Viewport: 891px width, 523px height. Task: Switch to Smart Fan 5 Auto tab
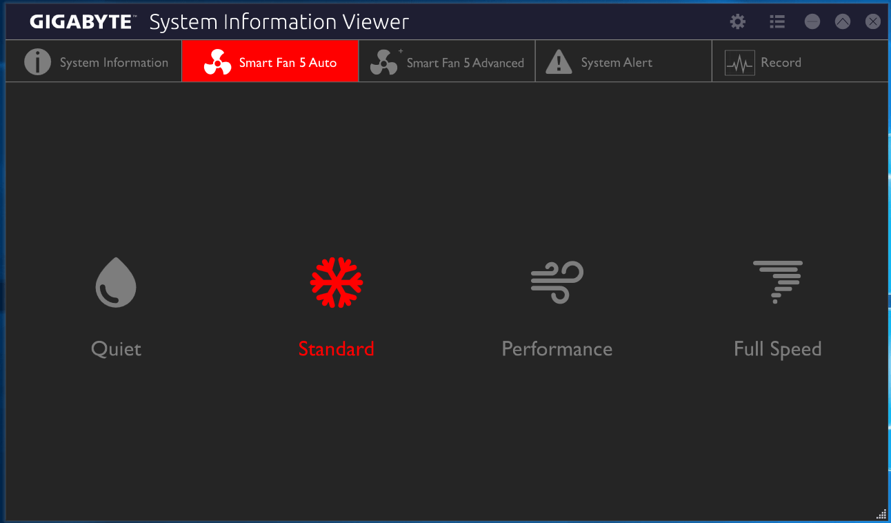[x=270, y=61]
